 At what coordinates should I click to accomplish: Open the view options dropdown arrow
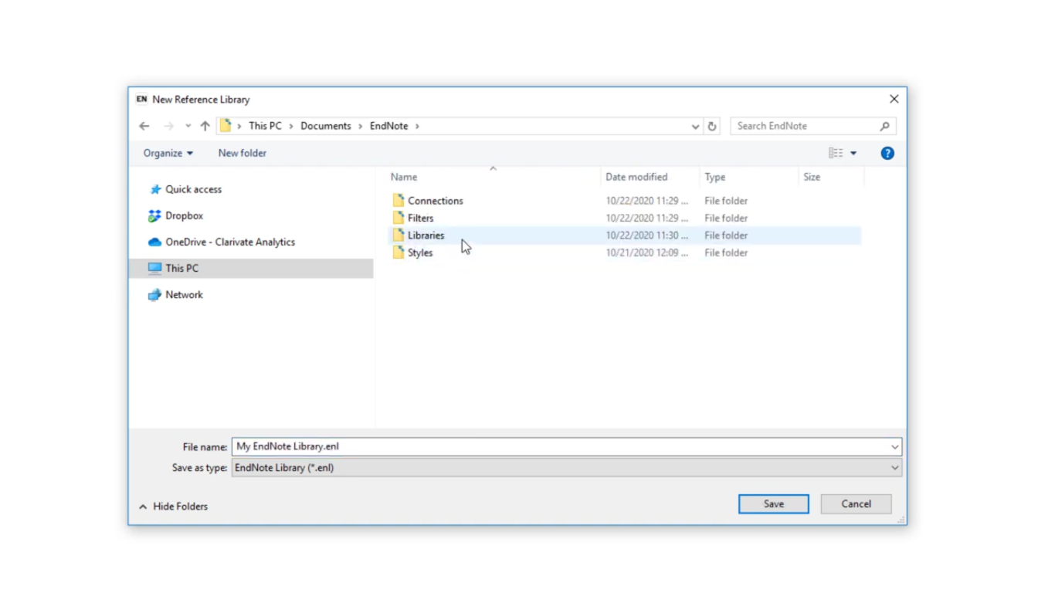point(853,153)
